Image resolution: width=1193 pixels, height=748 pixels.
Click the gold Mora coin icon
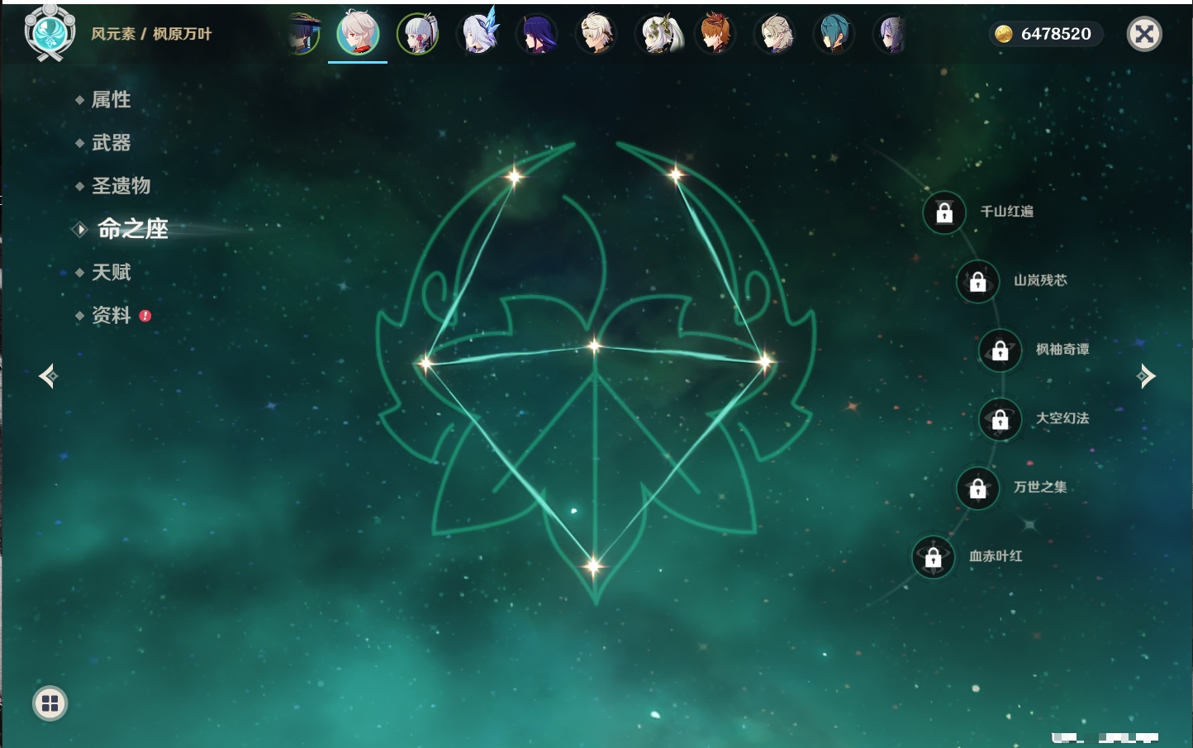pyautogui.click(x=1004, y=34)
